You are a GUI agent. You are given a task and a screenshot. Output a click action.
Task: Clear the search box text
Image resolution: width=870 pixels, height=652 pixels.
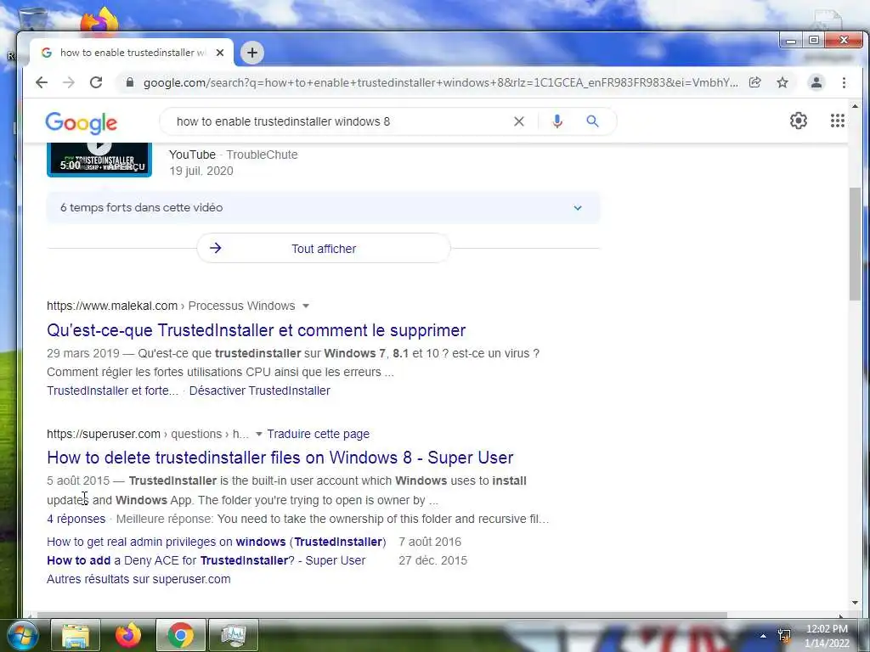click(x=519, y=121)
